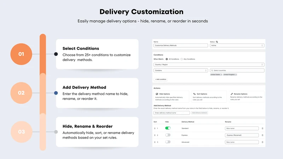Viewport: 283px width, 159px height.
Task: Click the Hide Options crossed-eye icon
Action: click(157, 94)
